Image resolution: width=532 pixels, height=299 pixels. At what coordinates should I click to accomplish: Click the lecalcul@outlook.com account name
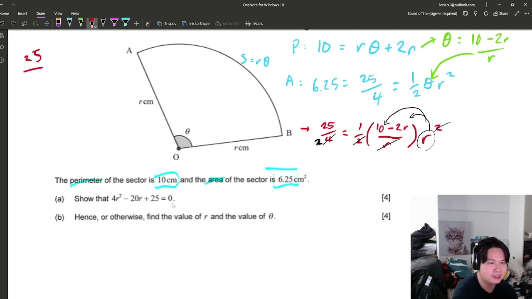[x=457, y=5]
